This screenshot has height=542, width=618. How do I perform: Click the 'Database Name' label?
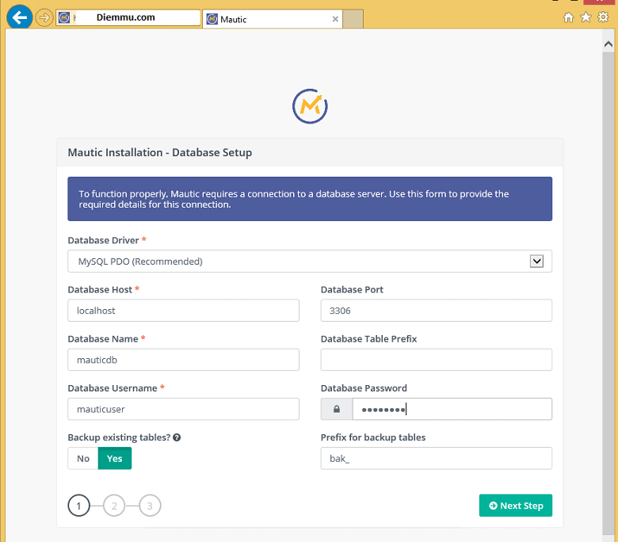click(x=103, y=338)
